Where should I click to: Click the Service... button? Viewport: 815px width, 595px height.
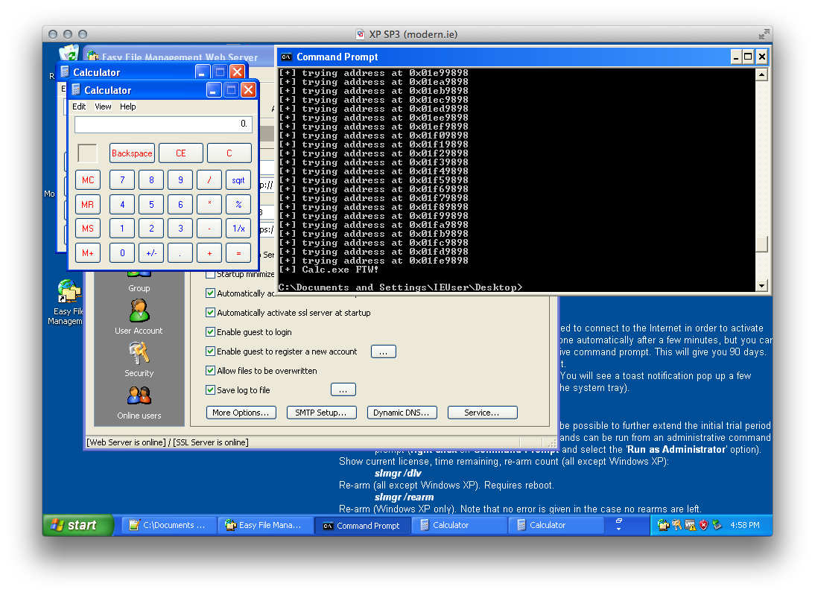click(482, 413)
